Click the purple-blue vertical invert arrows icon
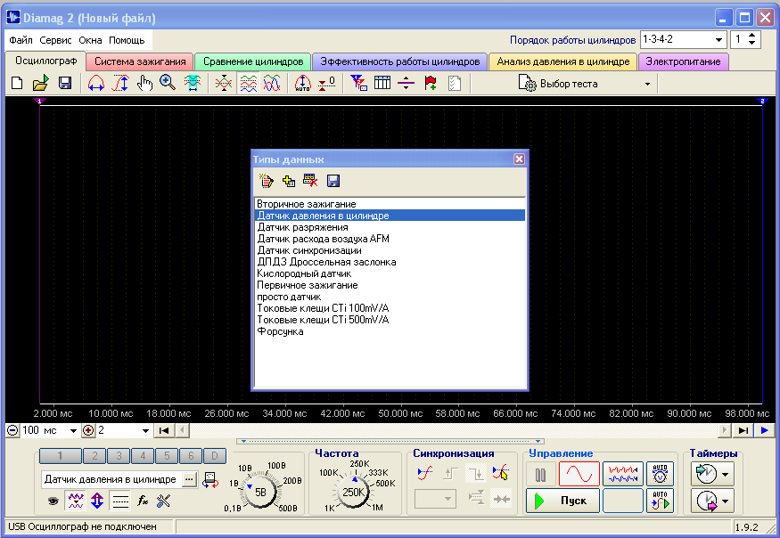The width and height of the screenshot is (780, 538). click(97, 501)
